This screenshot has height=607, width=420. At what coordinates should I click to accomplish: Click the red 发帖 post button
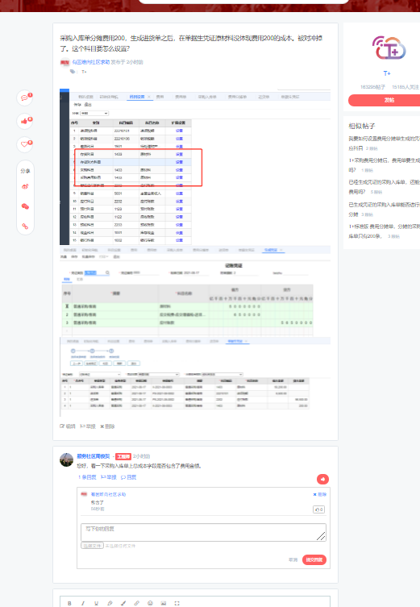389,100
